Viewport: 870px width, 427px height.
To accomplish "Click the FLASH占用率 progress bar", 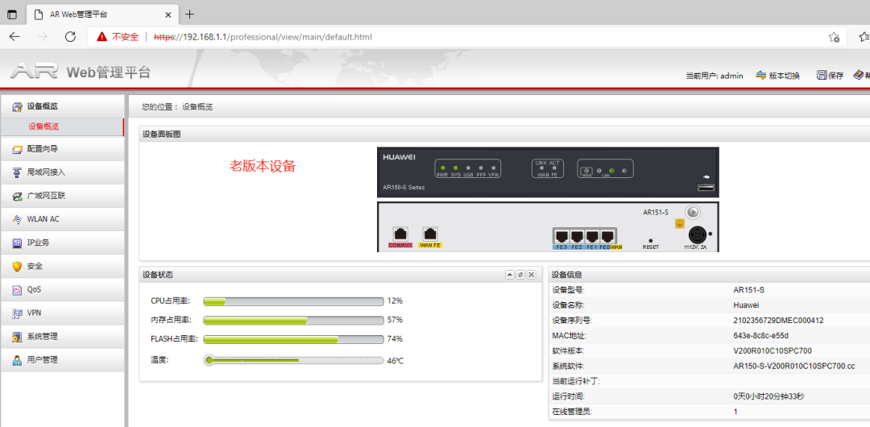I will (293, 339).
